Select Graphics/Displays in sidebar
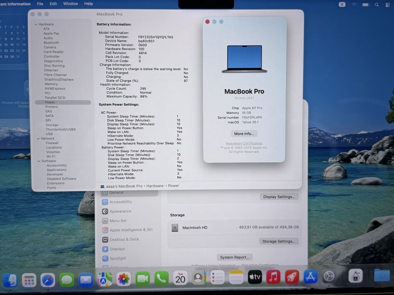This screenshot has height=295, width=394. click(59, 80)
